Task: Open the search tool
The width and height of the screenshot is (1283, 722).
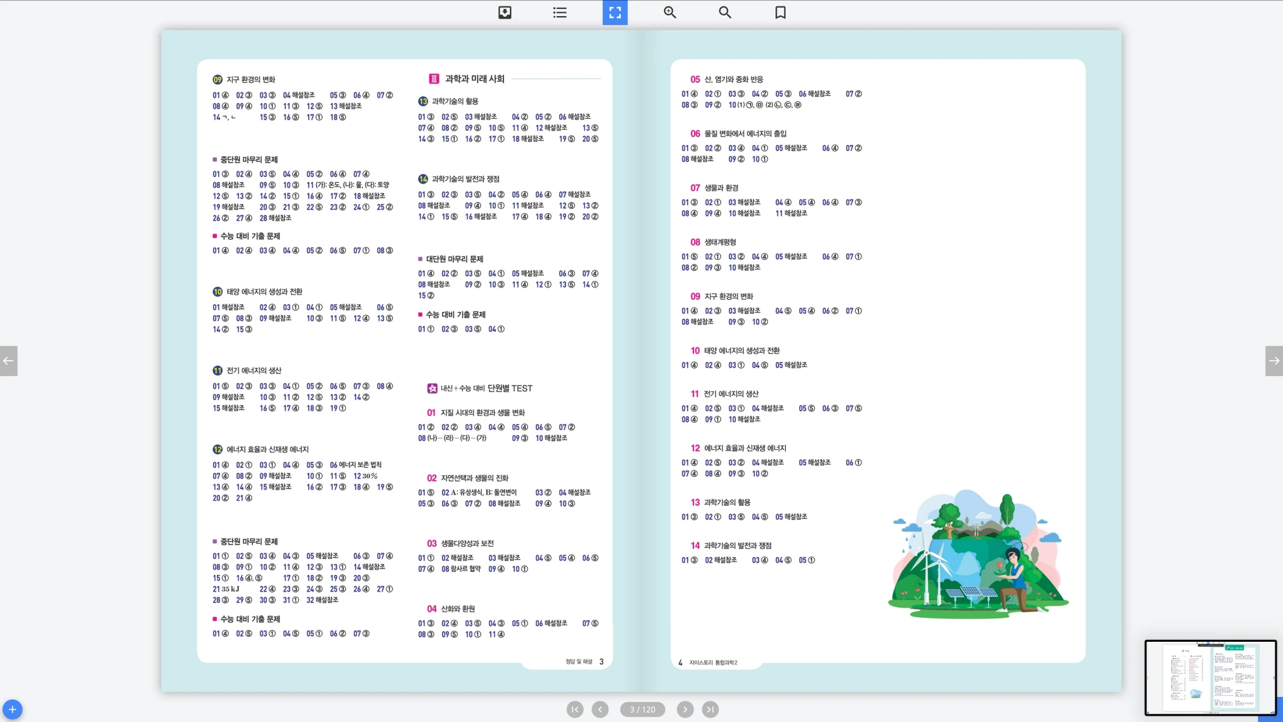Action: (x=725, y=12)
